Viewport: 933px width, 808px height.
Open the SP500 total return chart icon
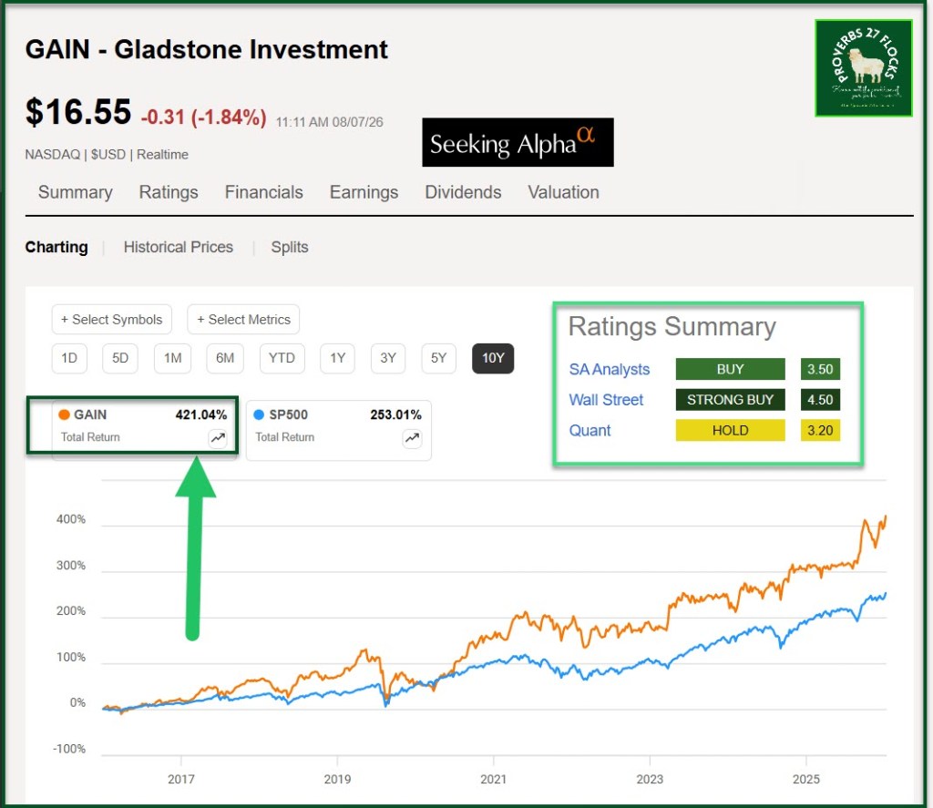pyautogui.click(x=412, y=438)
